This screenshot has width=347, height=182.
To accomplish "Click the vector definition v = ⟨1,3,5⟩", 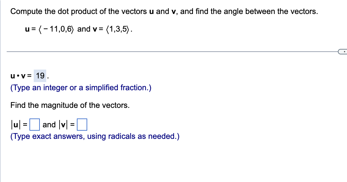I will 112,28.
